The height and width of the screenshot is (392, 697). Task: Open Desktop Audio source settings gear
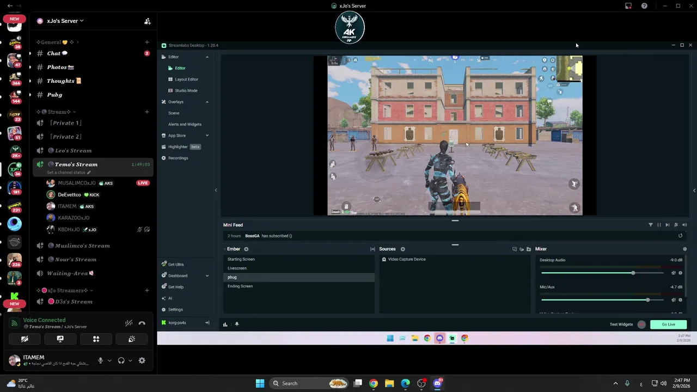click(x=680, y=273)
